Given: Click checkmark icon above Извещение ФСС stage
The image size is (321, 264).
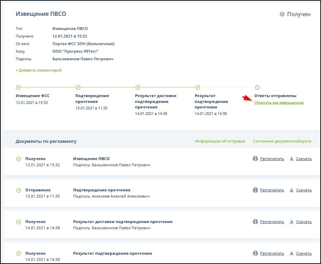Looking at the screenshot, I should click(x=19, y=87).
